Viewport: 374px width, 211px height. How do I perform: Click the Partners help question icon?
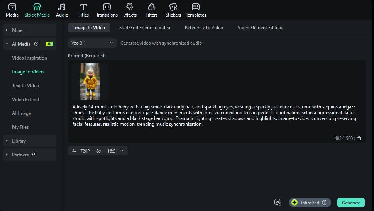[x=34, y=155]
